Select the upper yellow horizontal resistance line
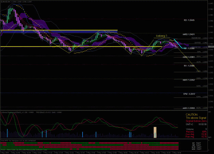 59,30
